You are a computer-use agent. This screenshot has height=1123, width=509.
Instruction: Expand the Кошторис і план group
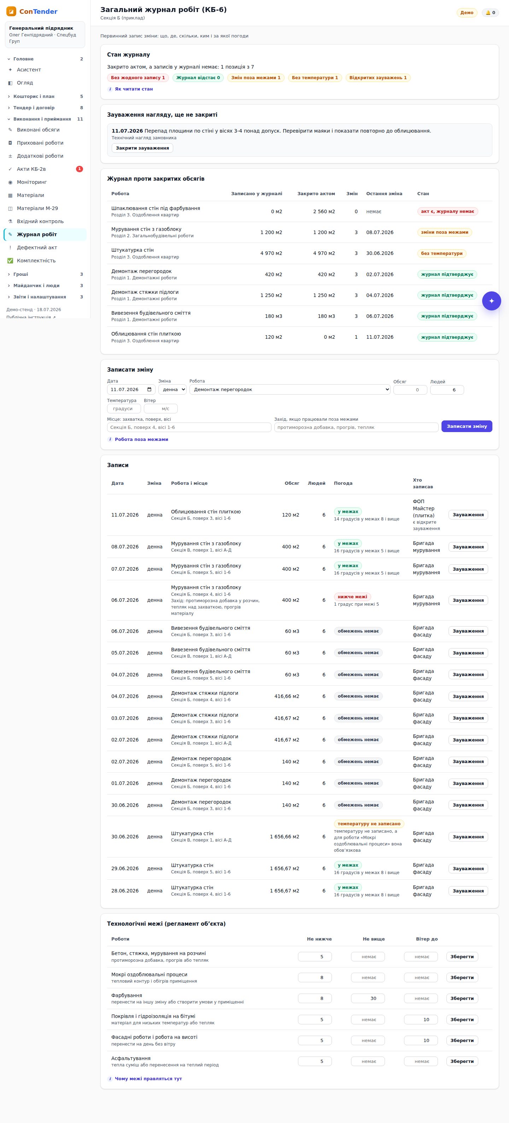45,96
